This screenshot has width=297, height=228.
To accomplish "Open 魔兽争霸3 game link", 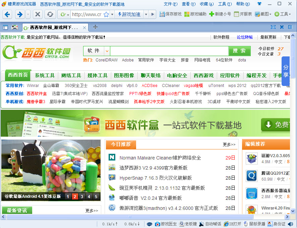I will pyautogui.click(x=36, y=102).
